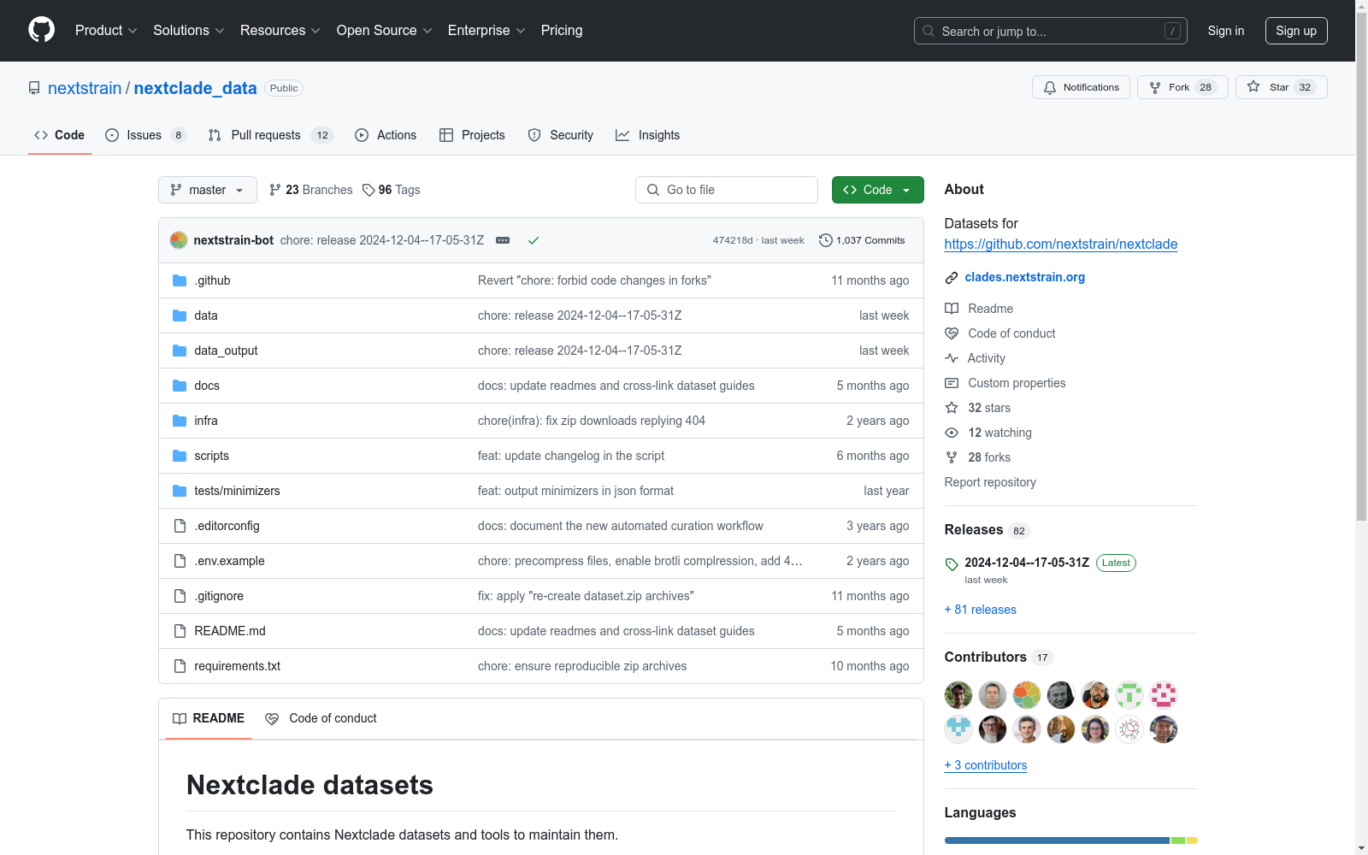1368x855 pixels.
Task: Click the GitHub logo in top left
Action: 41,30
